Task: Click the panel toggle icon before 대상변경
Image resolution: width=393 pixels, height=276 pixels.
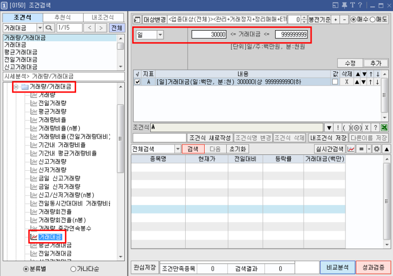Action: pyautogui.click(x=137, y=19)
